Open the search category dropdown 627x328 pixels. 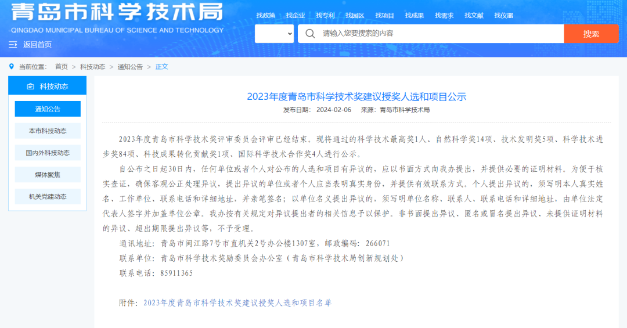click(275, 34)
